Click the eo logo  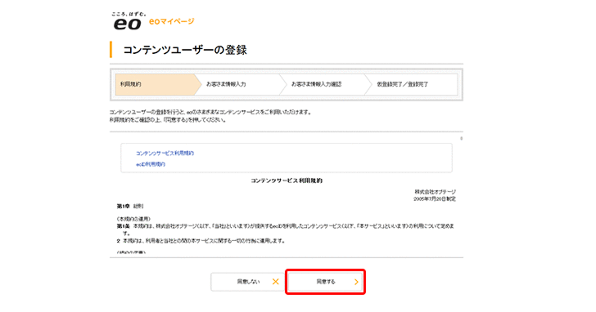pos(129,21)
